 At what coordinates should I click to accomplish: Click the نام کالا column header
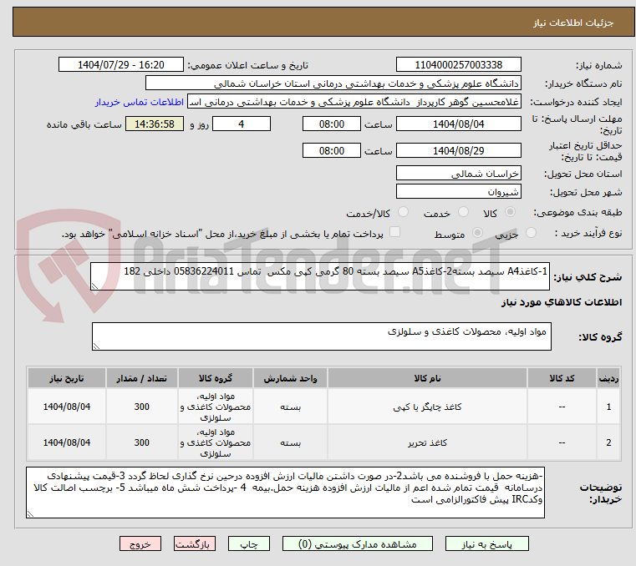(428, 378)
